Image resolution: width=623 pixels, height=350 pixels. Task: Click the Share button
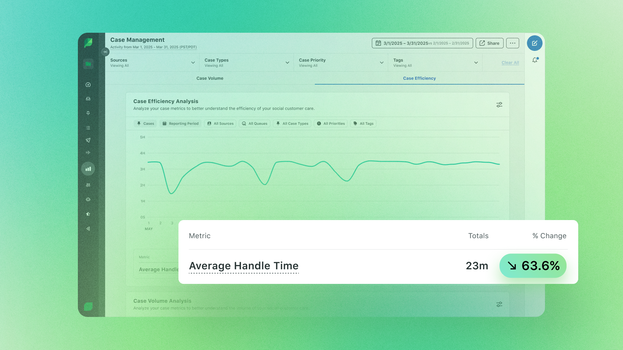pos(489,43)
